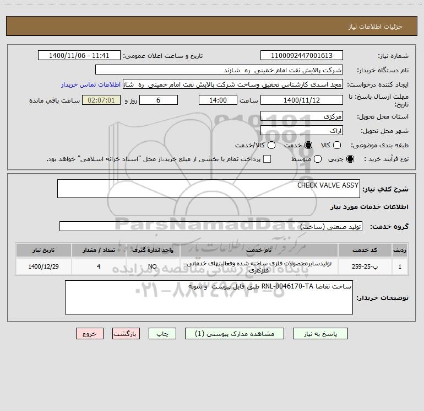Click the delivery province field مرکزی

302,116
